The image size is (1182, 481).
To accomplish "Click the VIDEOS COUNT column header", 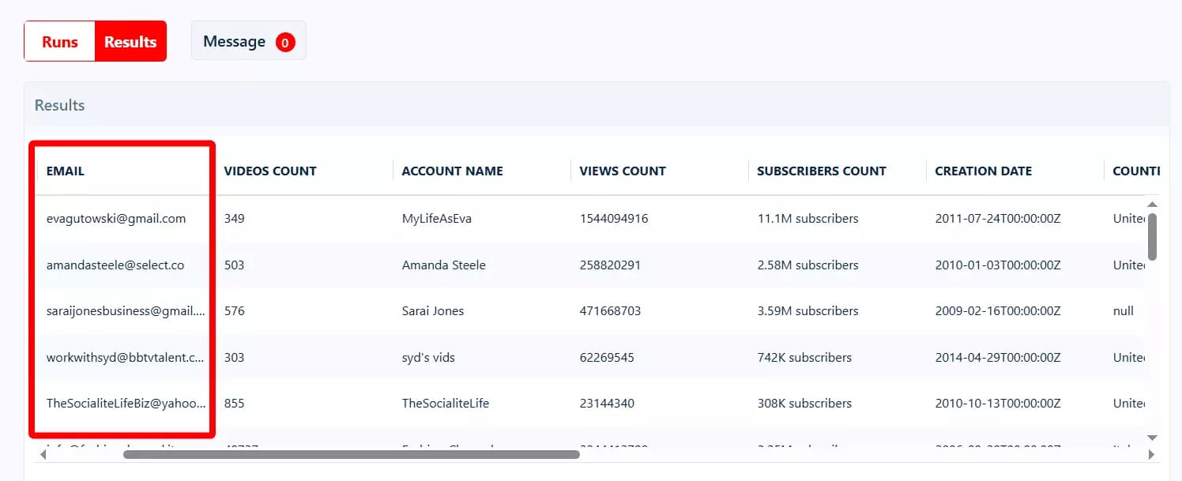I will [270, 171].
